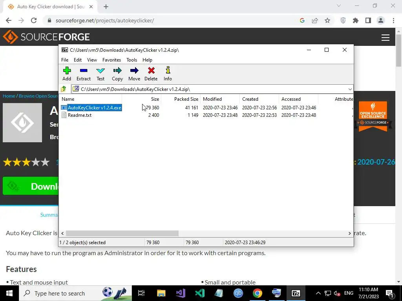Open Task View from the taskbar
This screenshot has height=301, width=402.
(x=141, y=293)
